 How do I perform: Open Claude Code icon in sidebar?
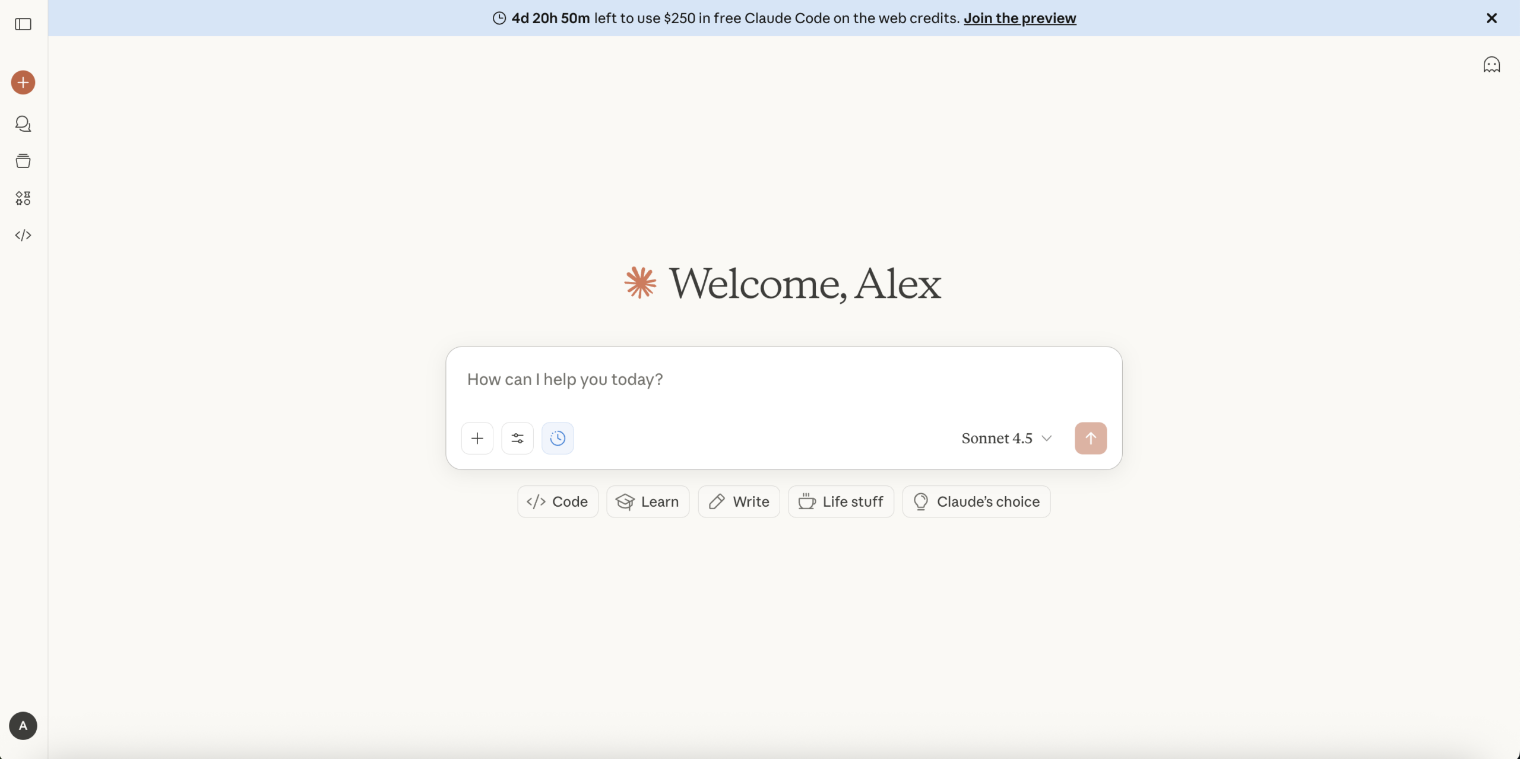(23, 236)
